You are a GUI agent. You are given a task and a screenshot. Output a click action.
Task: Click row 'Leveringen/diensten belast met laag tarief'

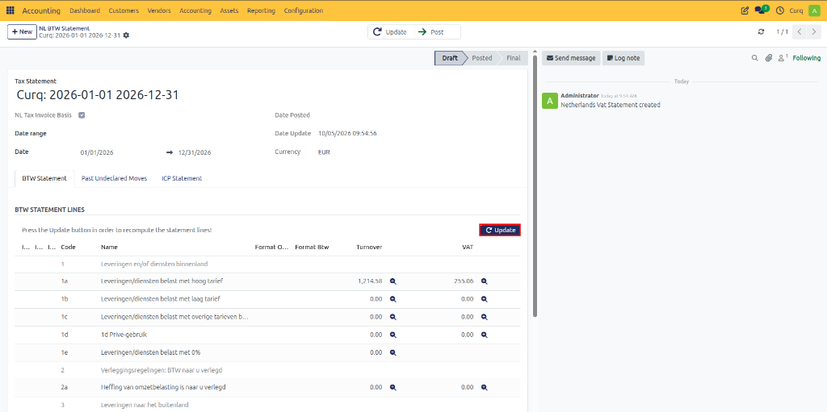point(267,299)
